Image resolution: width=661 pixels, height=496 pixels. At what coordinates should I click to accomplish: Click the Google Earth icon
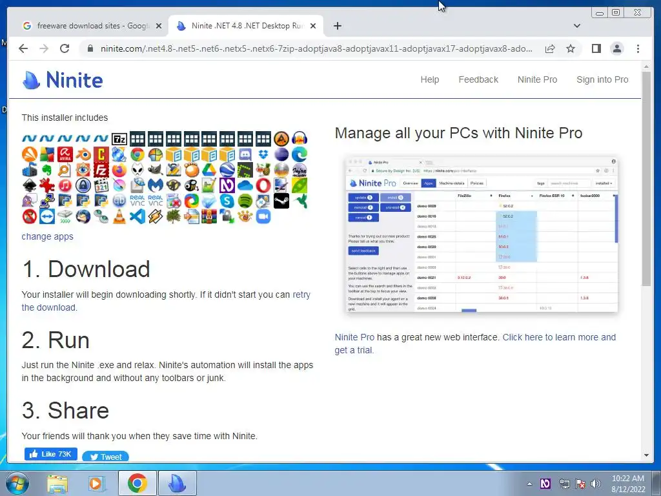coord(227,170)
